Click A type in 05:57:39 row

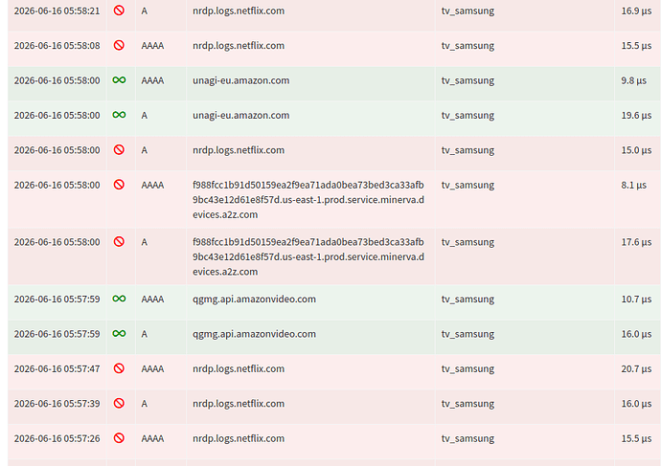click(x=144, y=404)
